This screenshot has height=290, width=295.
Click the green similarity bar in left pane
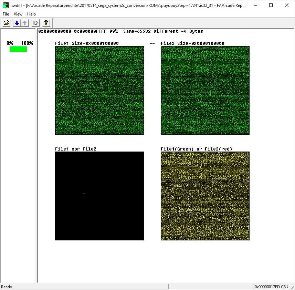(18, 49)
